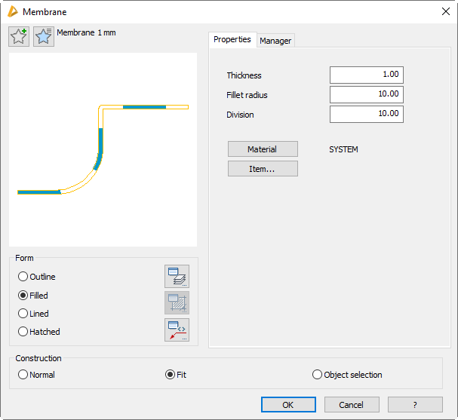Click the Fillet radius input field
458x420 pixels.
click(x=366, y=95)
